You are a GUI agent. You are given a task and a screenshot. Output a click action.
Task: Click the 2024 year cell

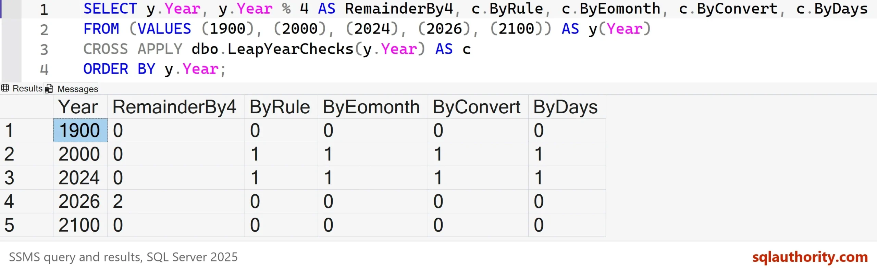(x=81, y=178)
